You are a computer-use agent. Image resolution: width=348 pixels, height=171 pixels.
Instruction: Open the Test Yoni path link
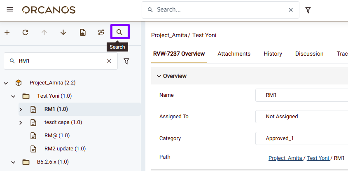318,158
